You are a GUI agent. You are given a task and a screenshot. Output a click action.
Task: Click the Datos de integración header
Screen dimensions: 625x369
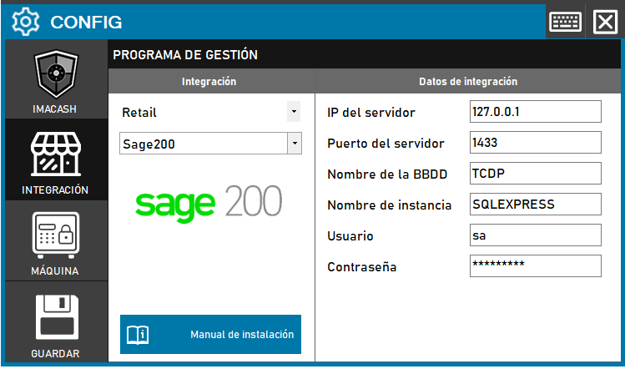tap(468, 82)
